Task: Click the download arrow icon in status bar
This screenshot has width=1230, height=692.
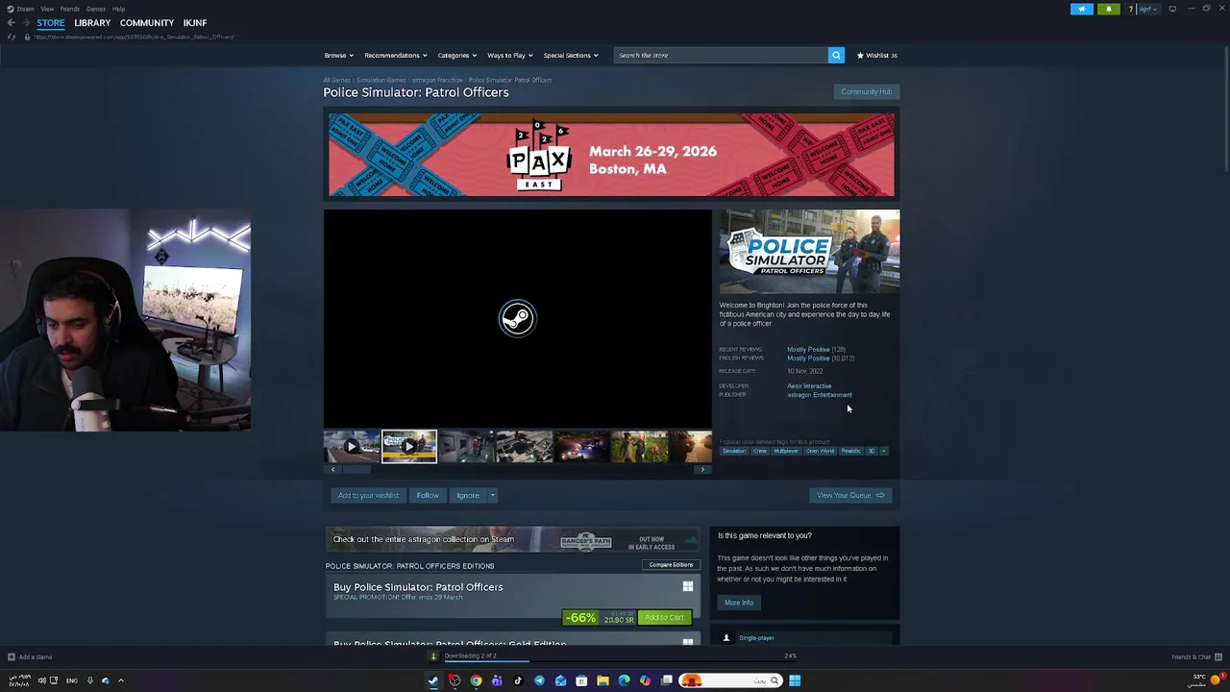Action: [433, 656]
